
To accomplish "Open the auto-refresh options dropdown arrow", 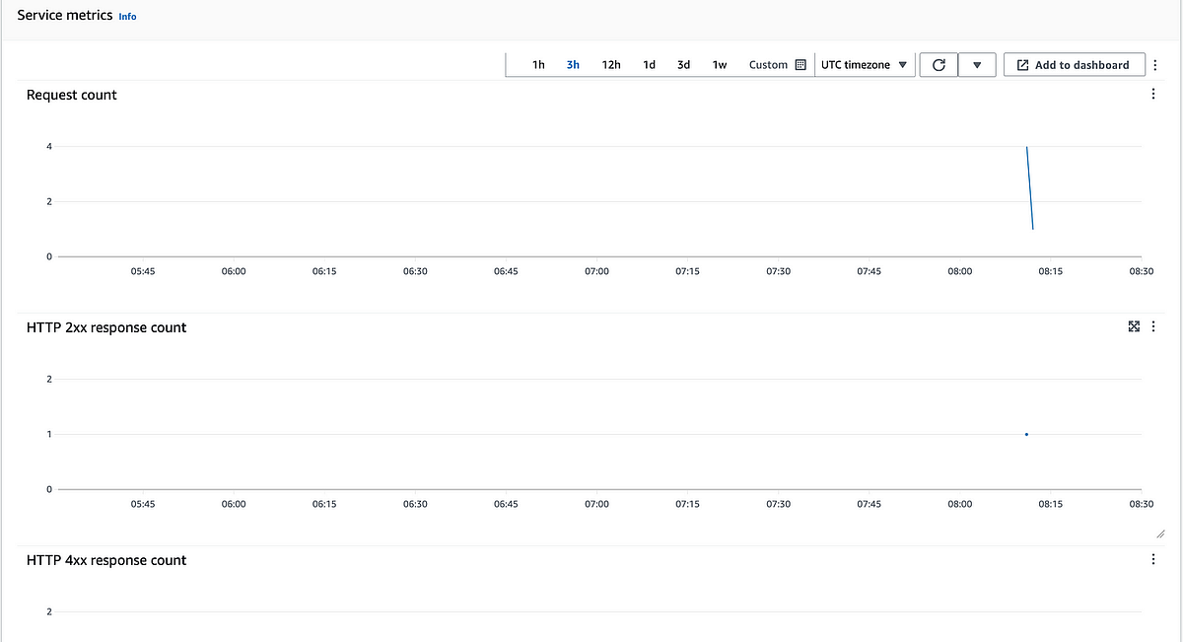I will click(977, 64).
